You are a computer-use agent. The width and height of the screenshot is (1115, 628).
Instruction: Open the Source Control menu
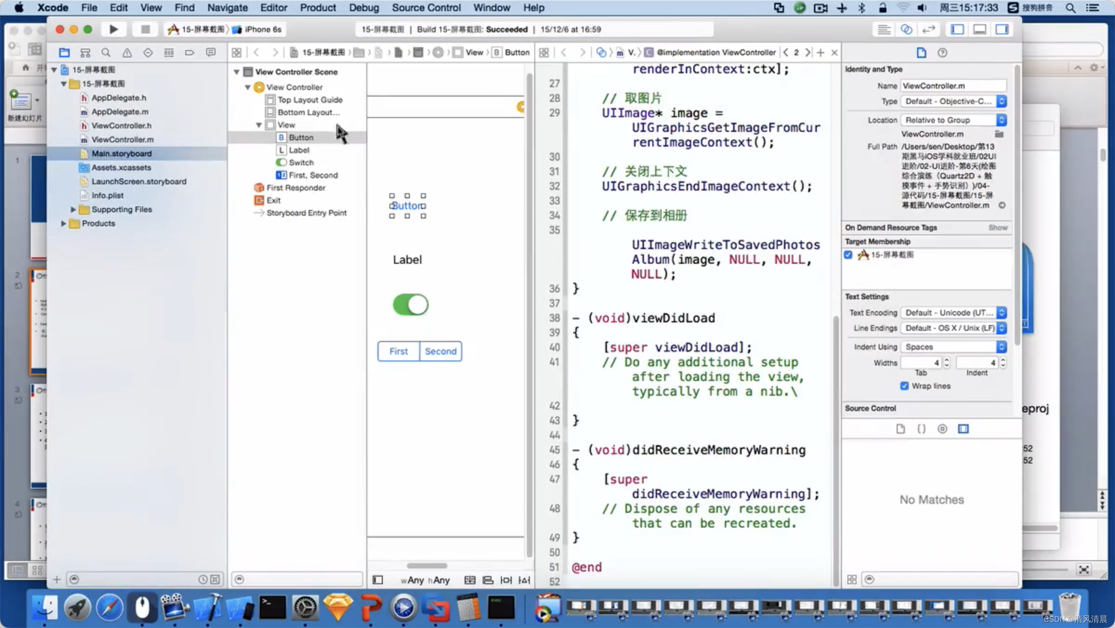pyautogui.click(x=426, y=7)
